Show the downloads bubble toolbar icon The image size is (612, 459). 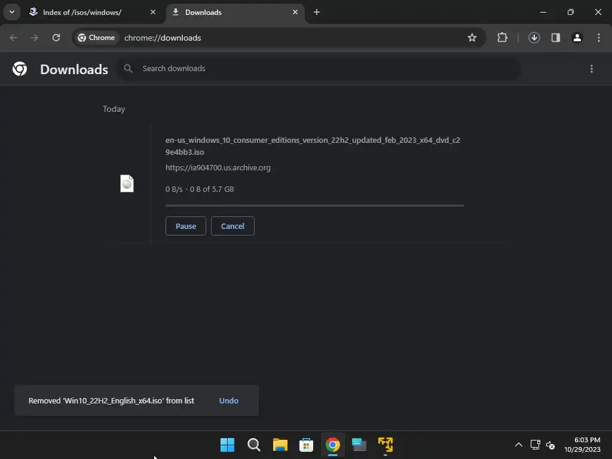(x=534, y=38)
